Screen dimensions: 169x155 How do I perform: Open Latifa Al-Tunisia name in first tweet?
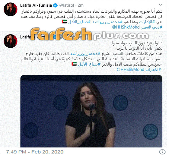coord(36,5)
